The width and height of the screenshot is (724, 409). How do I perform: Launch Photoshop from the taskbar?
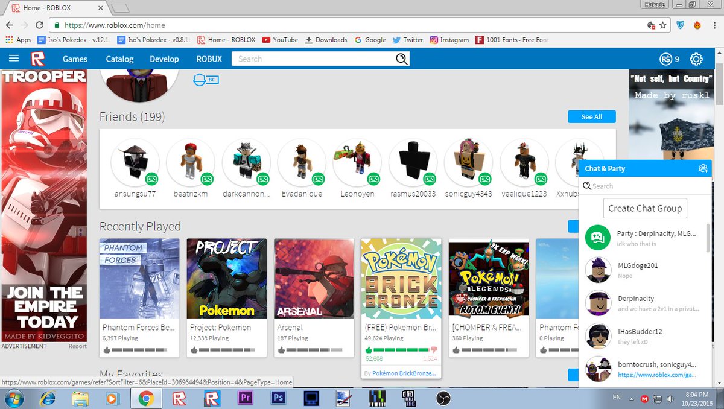278,398
